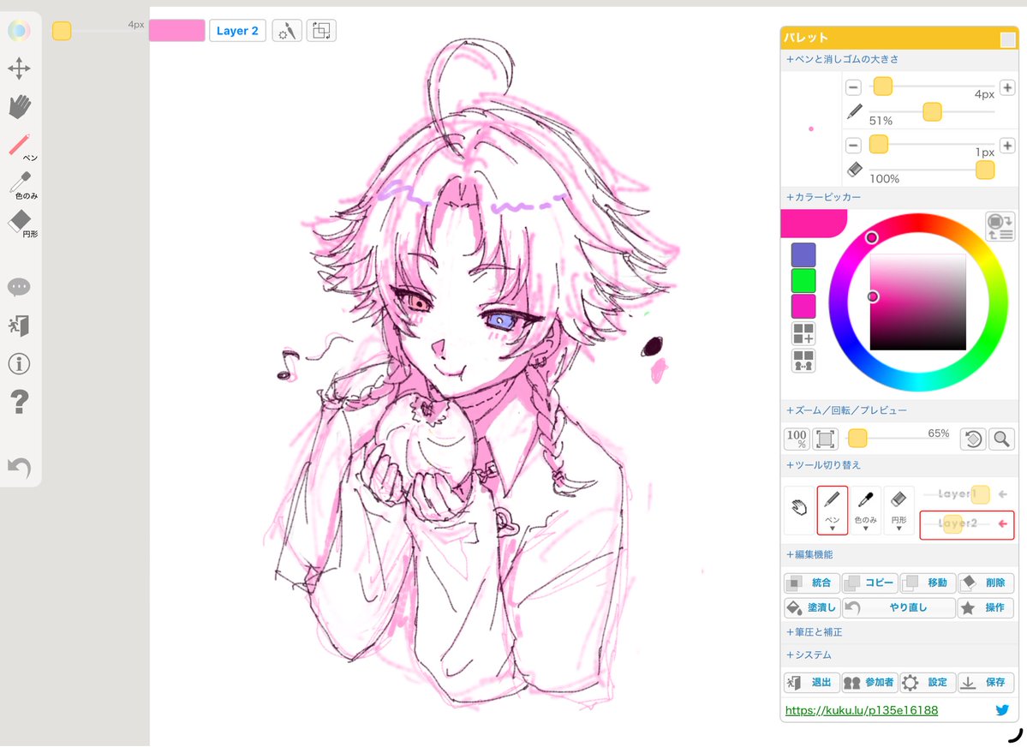1027x747 pixels.
Task: Click the magnifier zoom icon
Action: 1001,439
